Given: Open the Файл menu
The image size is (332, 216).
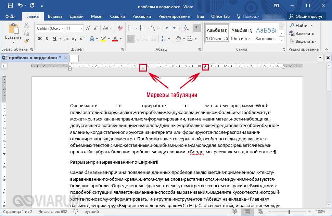Looking at the screenshot, I should point(10,16).
